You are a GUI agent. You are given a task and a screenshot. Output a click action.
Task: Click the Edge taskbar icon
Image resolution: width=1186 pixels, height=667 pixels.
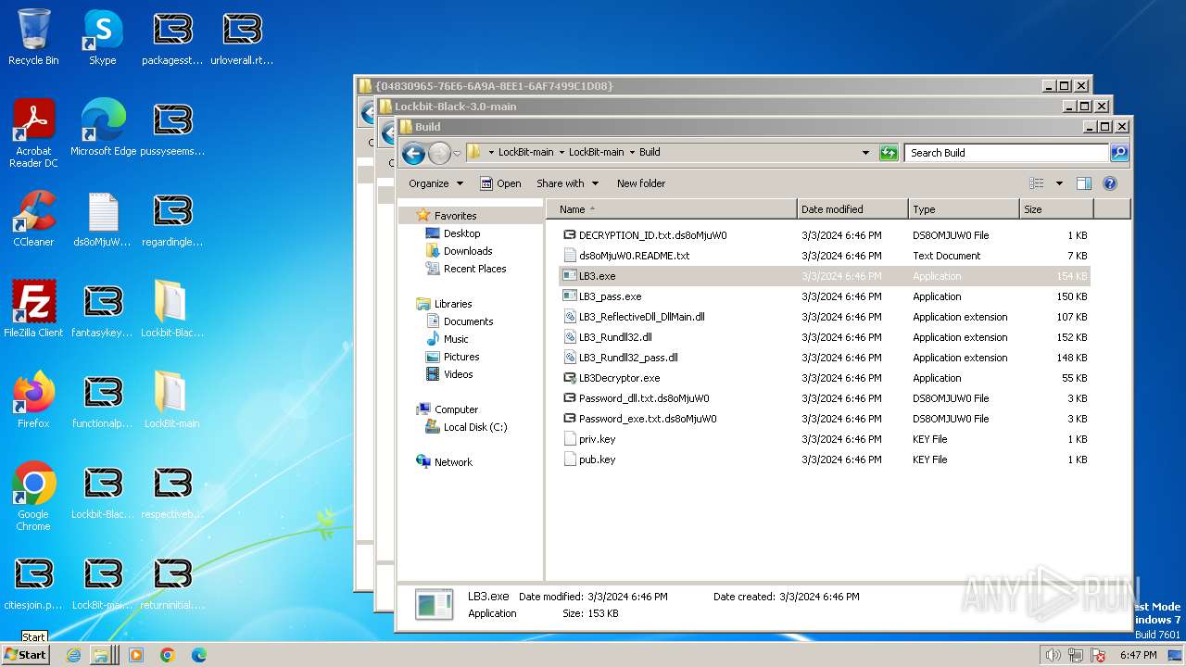point(198,655)
